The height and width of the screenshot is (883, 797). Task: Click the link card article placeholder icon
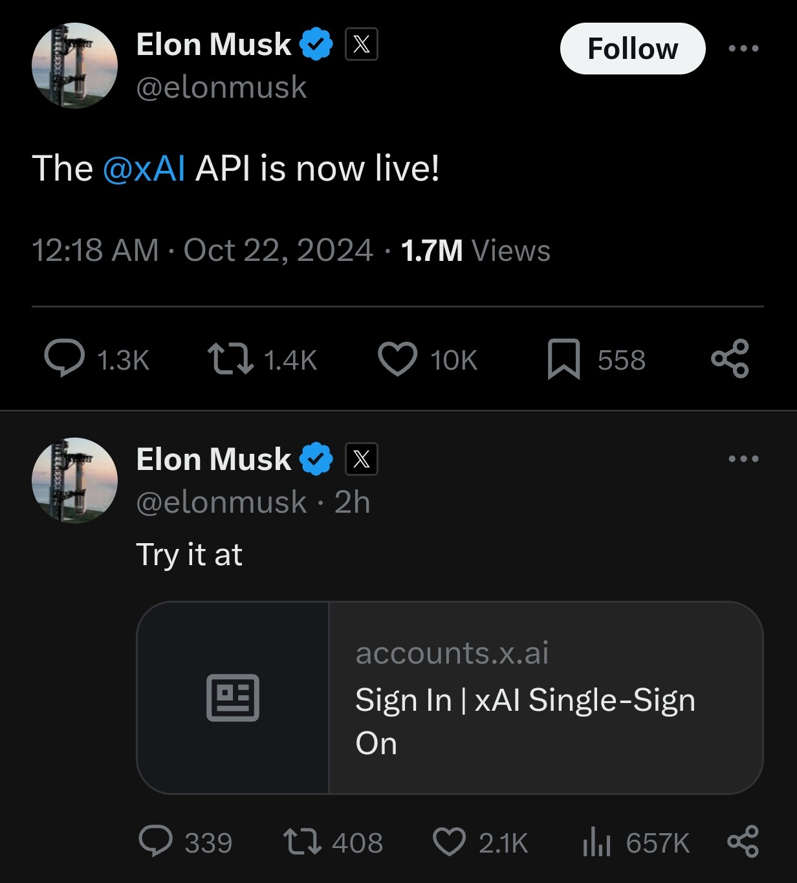[x=233, y=698]
